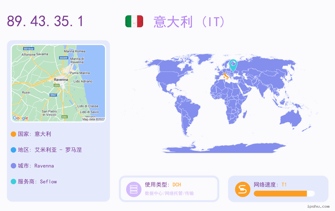Click the 数据中心/网络托管/传输 description

point(169,193)
